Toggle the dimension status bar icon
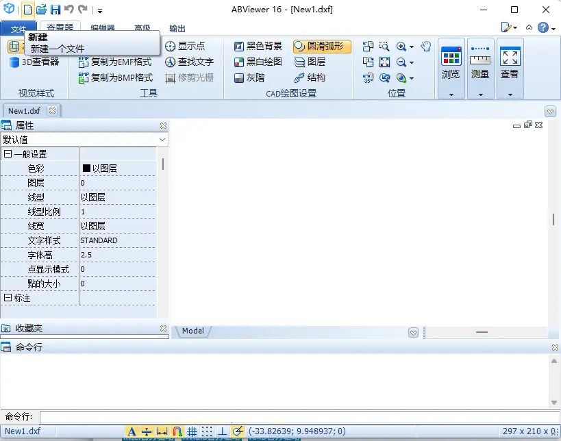Viewport: 561px width, 441px height. coord(162,431)
